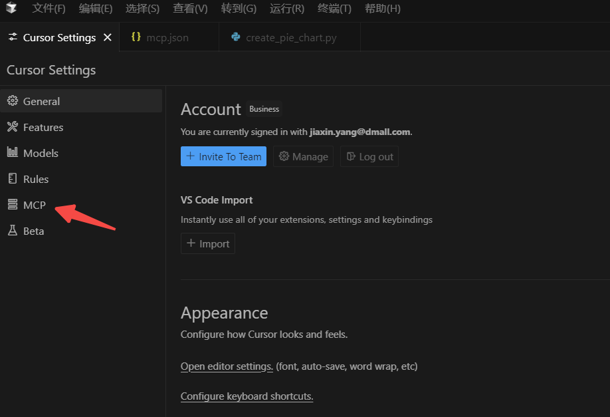Click the Invite To Team button
The width and height of the screenshot is (610, 417).
click(x=223, y=156)
